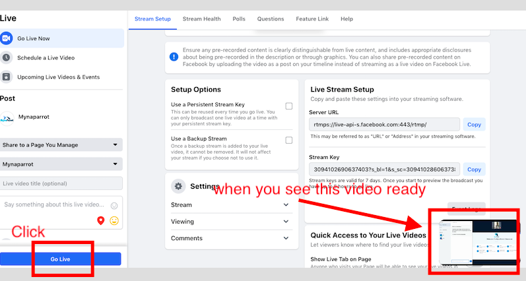Copy the Stream Key
The height and width of the screenshot is (281, 526).
tap(474, 170)
